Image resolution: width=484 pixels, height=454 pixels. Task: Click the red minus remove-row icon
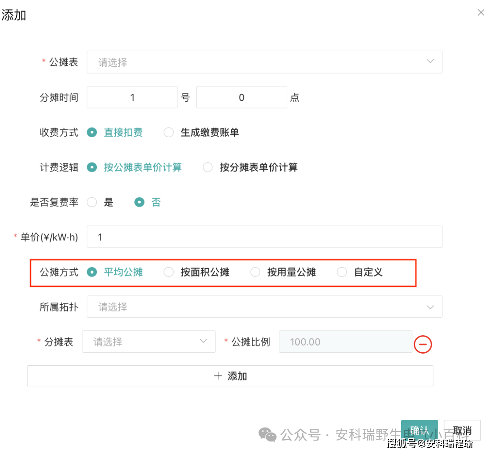click(x=423, y=344)
